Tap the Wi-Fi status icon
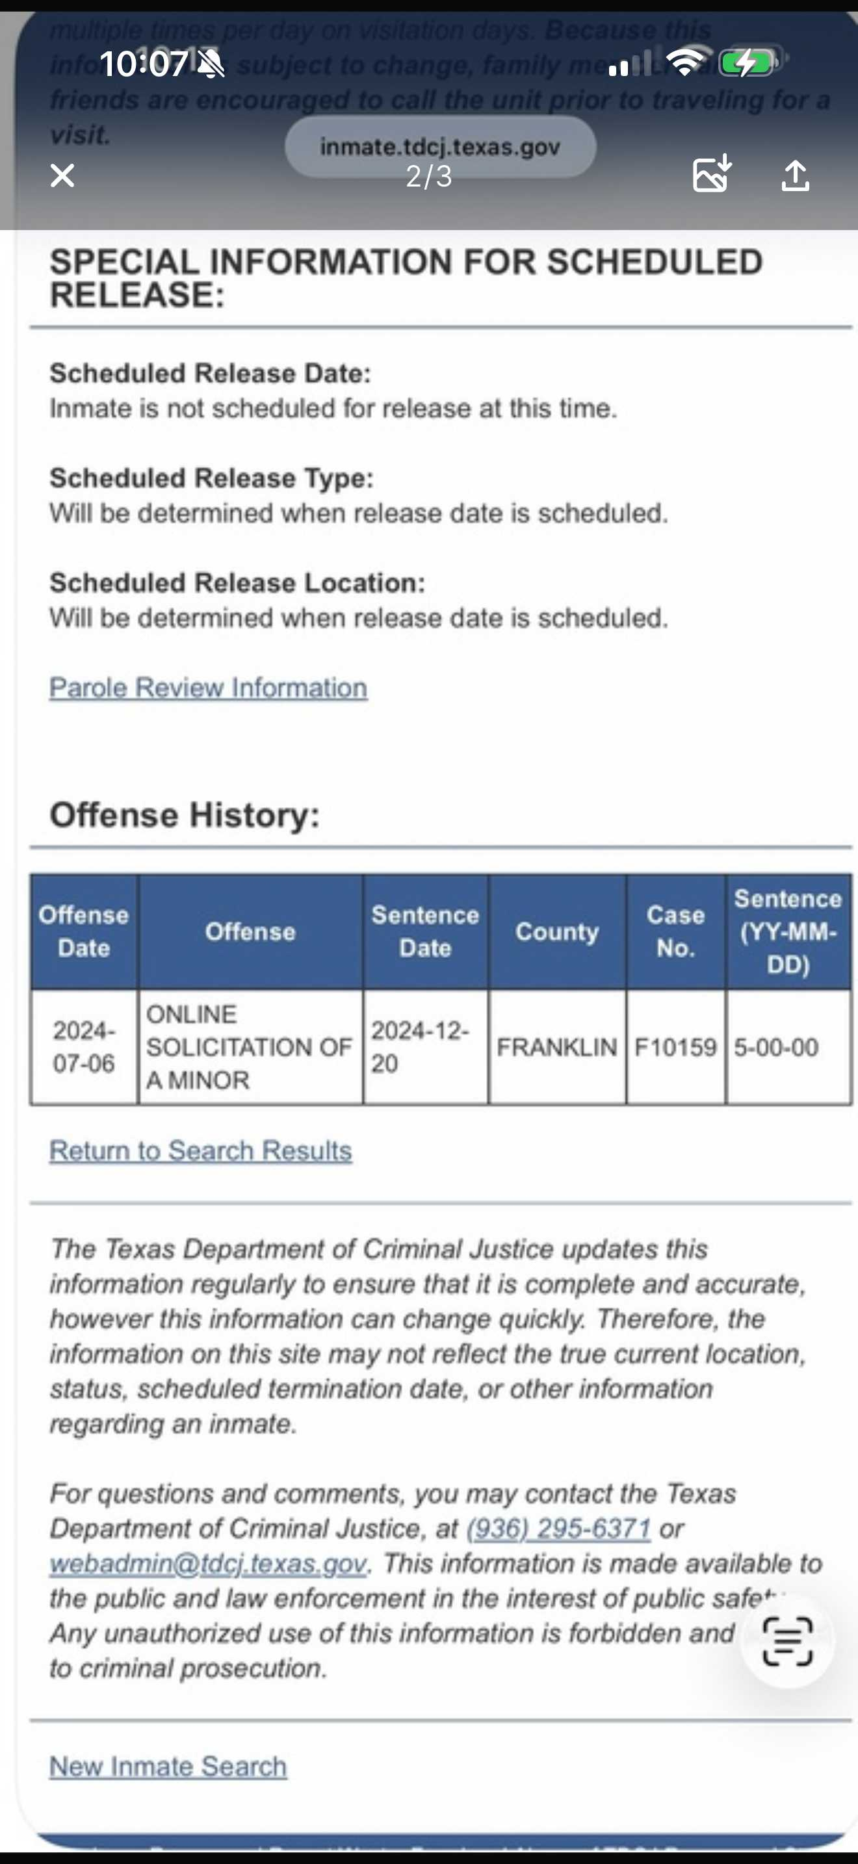Screen dimensions: 858x1864 pyautogui.click(x=687, y=62)
